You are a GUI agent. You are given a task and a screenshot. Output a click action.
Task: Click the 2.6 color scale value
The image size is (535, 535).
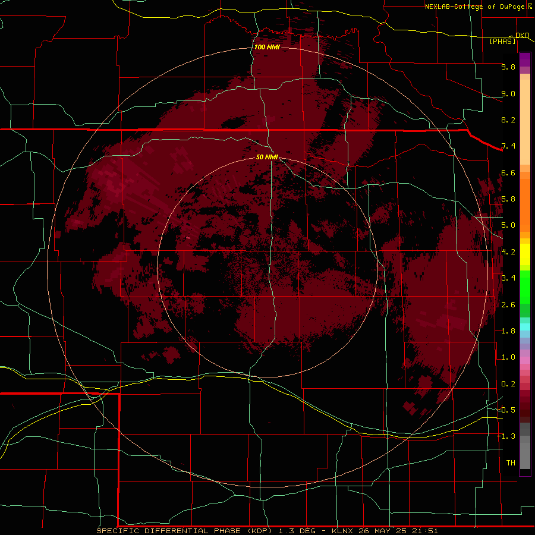coord(508,305)
